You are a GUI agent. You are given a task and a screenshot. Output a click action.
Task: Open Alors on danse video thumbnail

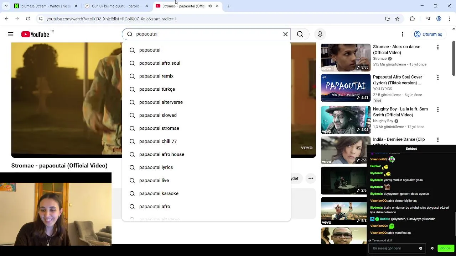346,58
